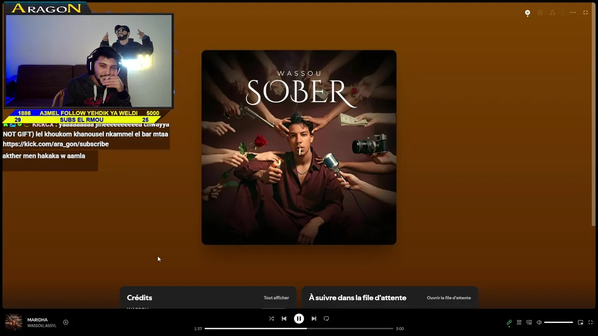Screen dimensions: 598x336
Task: Click the SUBS EL RMOU banner
Action: click(x=82, y=120)
